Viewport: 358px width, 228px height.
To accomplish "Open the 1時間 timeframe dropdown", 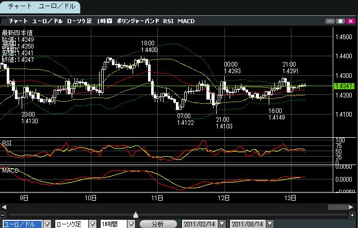I will click(131, 224).
